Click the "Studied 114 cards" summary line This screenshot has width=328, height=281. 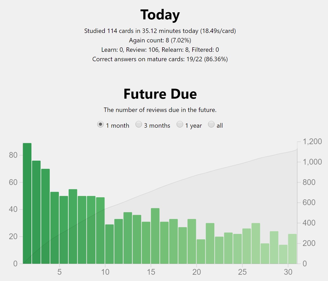pos(160,31)
